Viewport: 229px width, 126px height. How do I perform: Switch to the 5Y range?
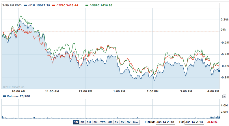[129, 122]
